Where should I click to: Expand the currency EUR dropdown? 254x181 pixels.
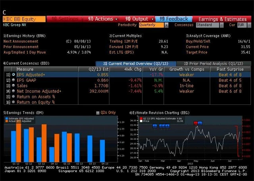click(243, 25)
